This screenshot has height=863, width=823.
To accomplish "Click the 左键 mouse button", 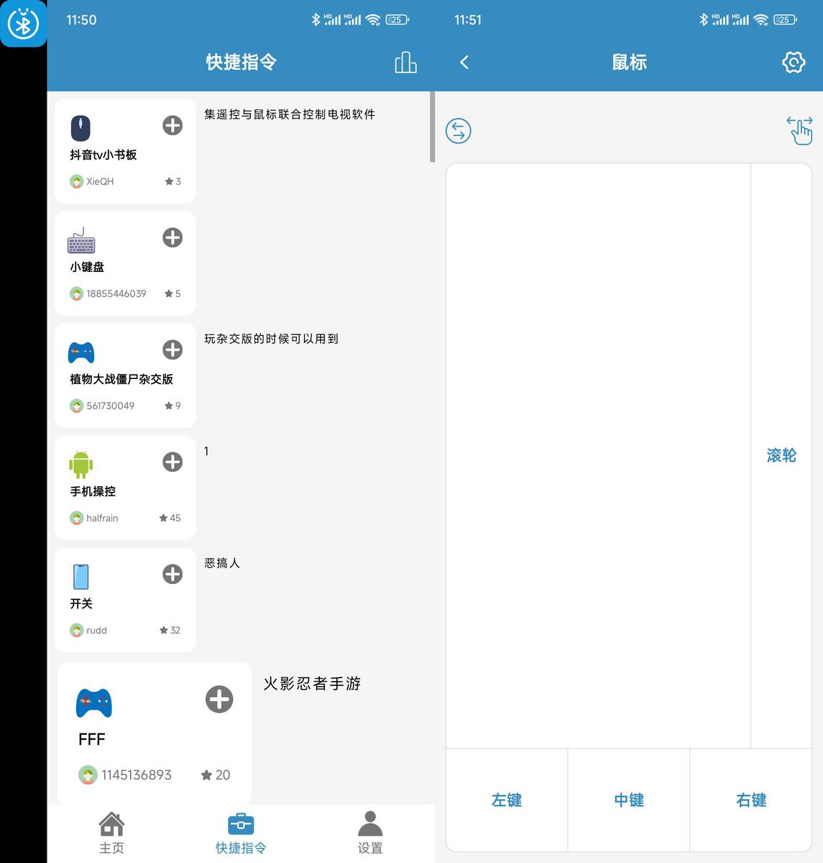I will [x=507, y=800].
